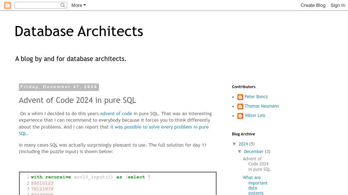Click the Blogger icon beside Peter Boncz

(x=240, y=97)
